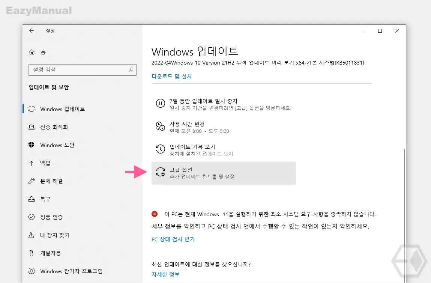Screen dimensions: 431x283
Task: Select 업데이트 기록 보기 option
Action: click(x=224, y=150)
